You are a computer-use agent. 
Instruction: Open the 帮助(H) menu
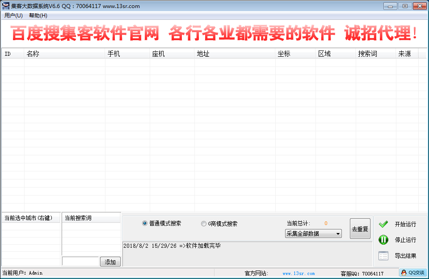[x=38, y=16]
